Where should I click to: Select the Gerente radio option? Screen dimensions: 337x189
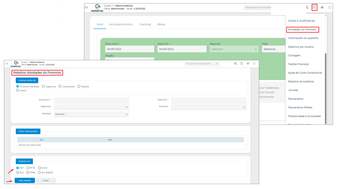[x=79, y=86]
